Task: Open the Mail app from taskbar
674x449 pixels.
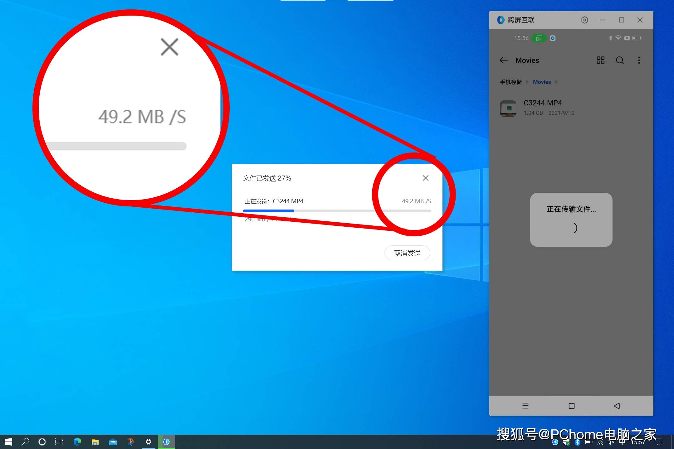Action: pyautogui.click(x=113, y=442)
